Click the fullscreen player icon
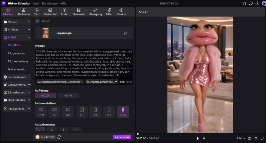Image resolution: width=266 pixels, height=143 pixels. pos(262,138)
